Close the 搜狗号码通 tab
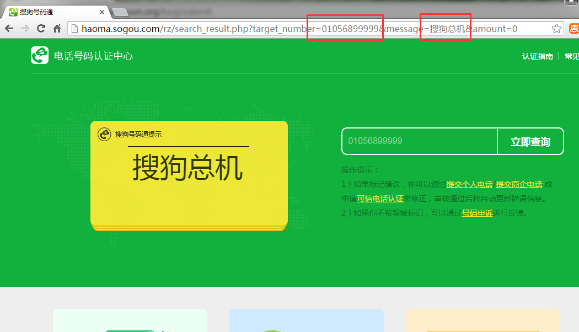579x332 pixels. coord(102,12)
